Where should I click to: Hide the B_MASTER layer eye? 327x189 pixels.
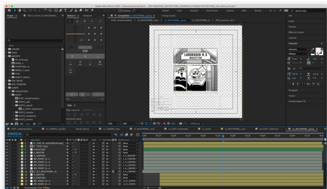[7, 174]
